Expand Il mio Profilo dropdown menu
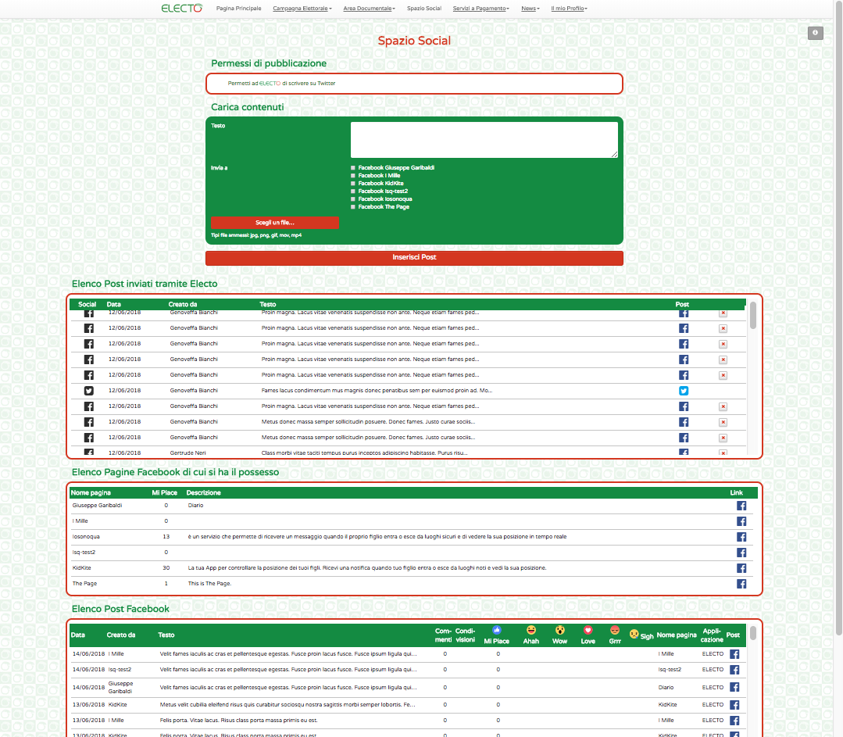The height and width of the screenshot is (737, 843). pyautogui.click(x=569, y=8)
